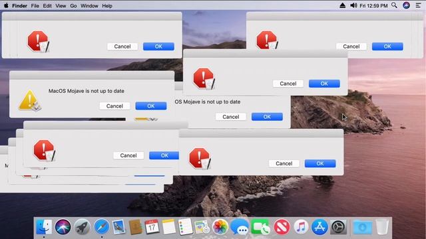426x239 pixels.
Task: Open Notification Center list icon
Action: pos(418,5)
